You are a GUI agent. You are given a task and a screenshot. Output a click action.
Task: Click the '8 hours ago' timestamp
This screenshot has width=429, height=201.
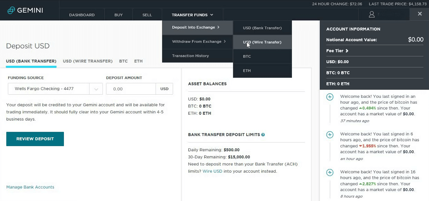coord(351,196)
